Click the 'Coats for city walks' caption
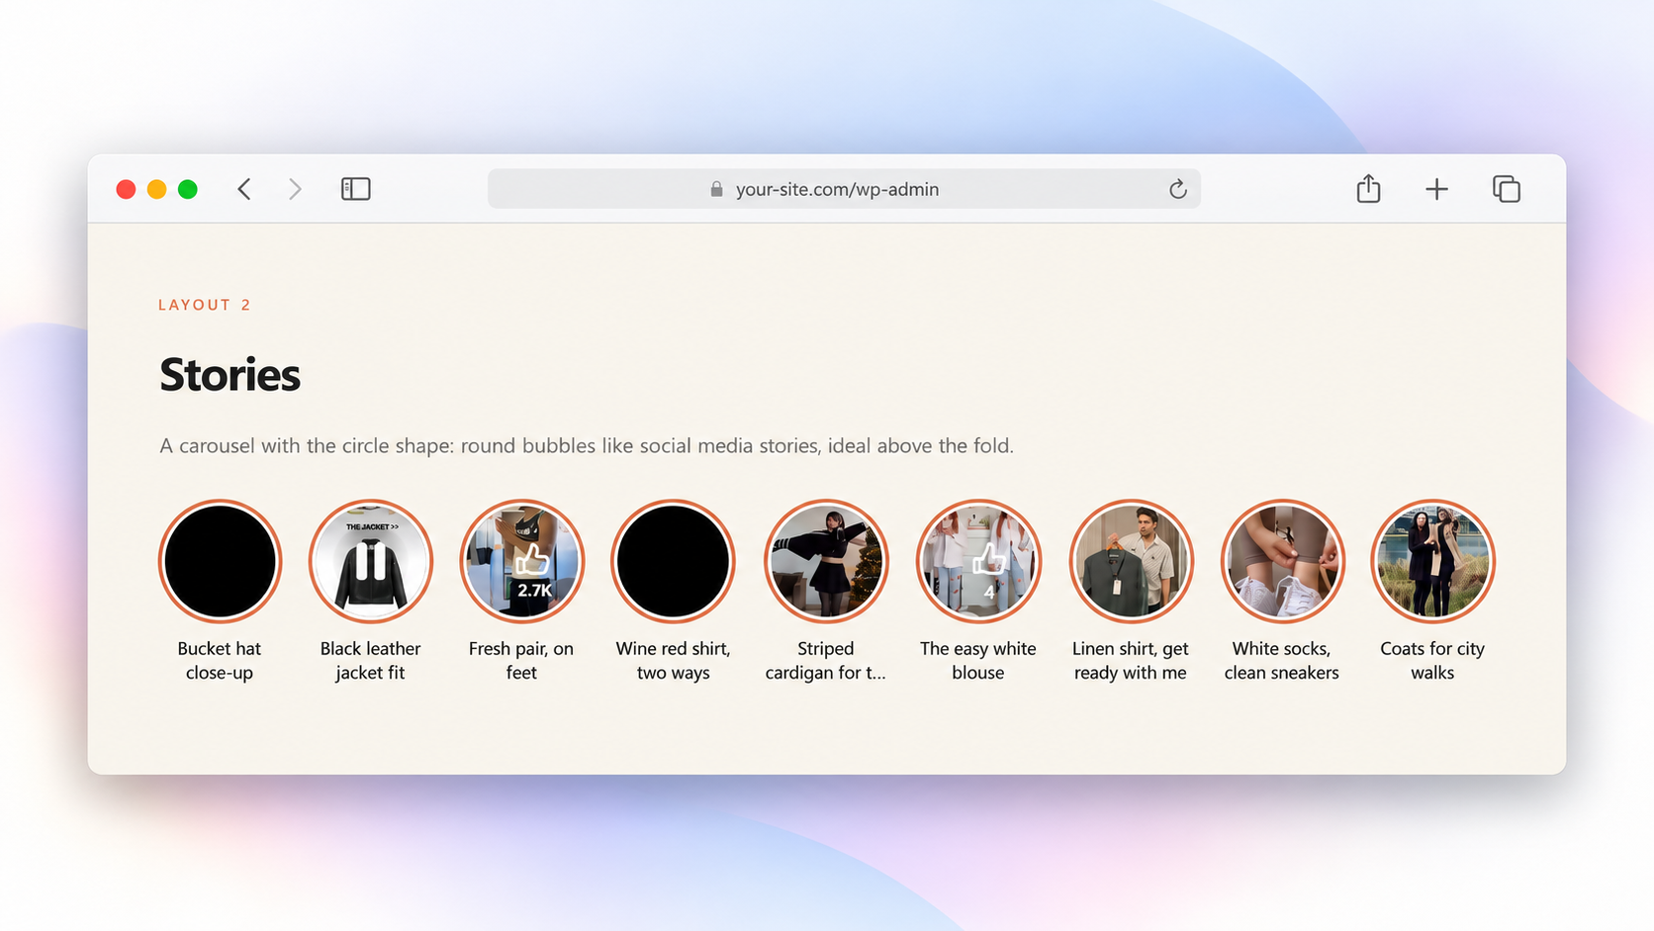This screenshot has height=931, width=1654. (1432, 661)
